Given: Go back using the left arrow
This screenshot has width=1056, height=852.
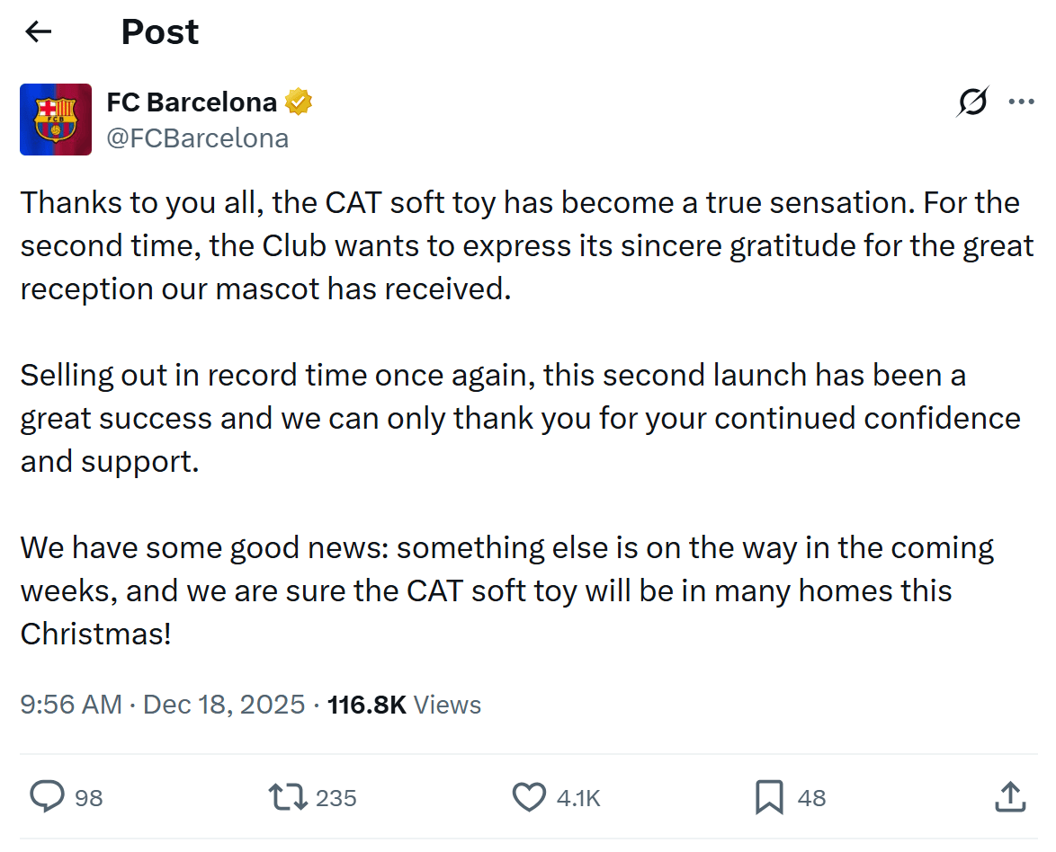Looking at the screenshot, I should coord(38,32).
